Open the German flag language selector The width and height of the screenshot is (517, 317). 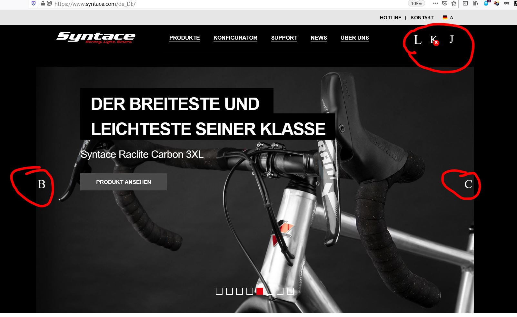[x=445, y=17]
